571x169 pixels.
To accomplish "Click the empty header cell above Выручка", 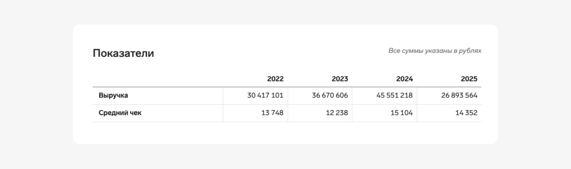I will (x=158, y=79).
